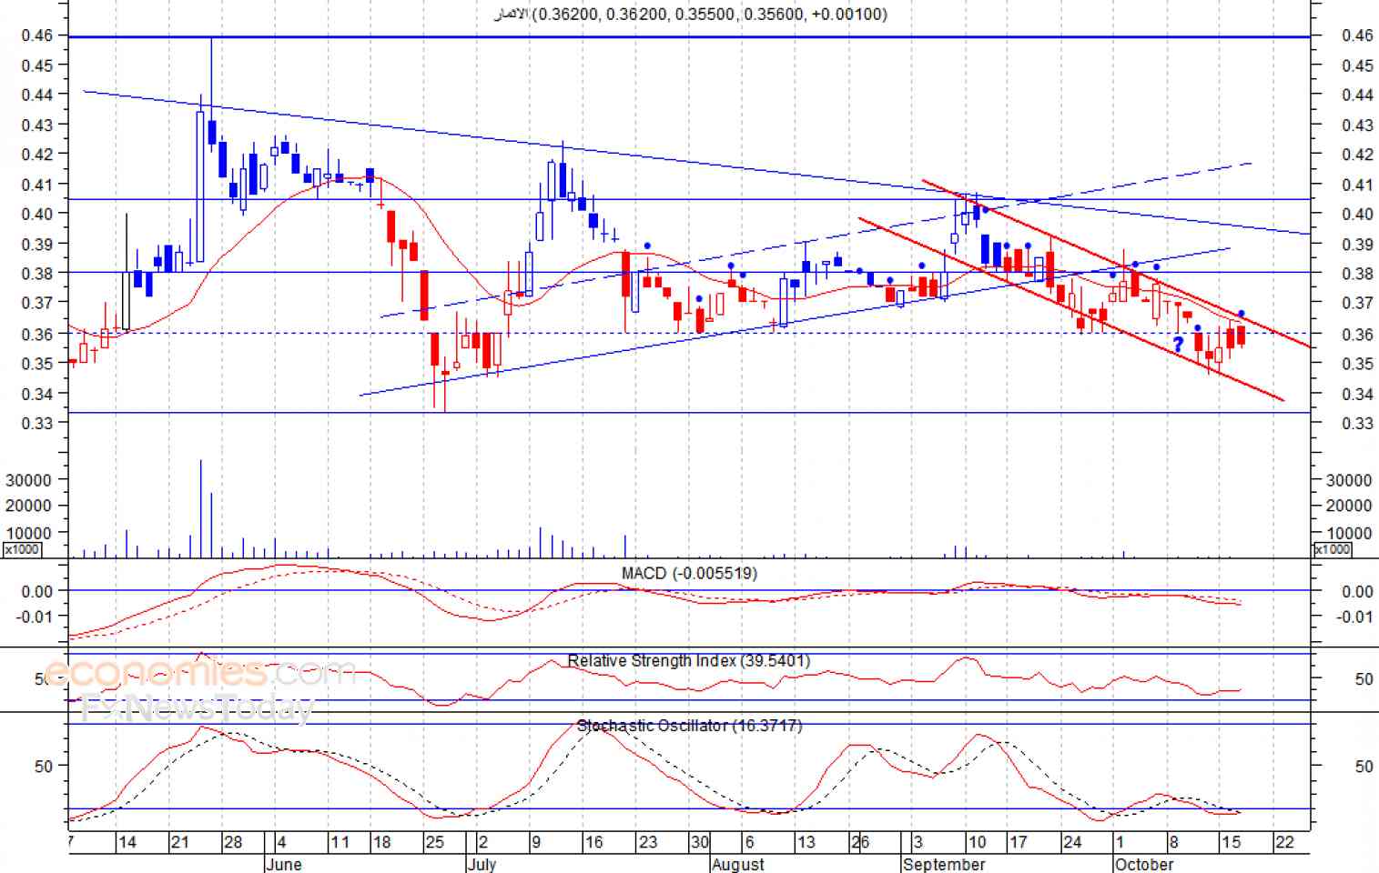This screenshot has width=1379, height=873.
Task: Click date label 13 on the time axis
Action: pos(806,842)
